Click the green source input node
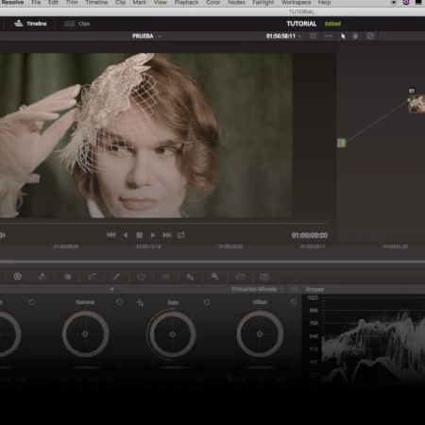Screen dimensions: 425x425 [342, 143]
